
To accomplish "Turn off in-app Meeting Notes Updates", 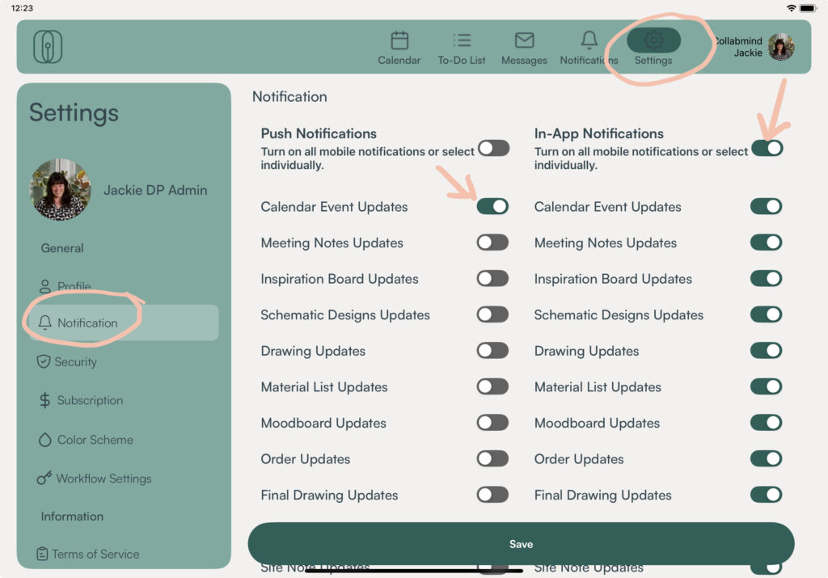I will point(766,243).
